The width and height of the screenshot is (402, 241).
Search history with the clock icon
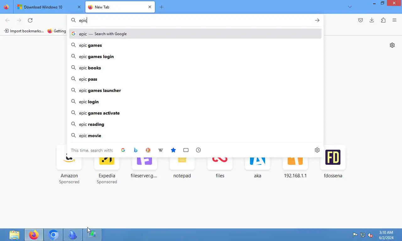(x=198, y=150)
